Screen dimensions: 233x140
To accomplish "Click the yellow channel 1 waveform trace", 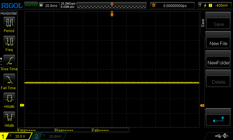I will point(112,83).
